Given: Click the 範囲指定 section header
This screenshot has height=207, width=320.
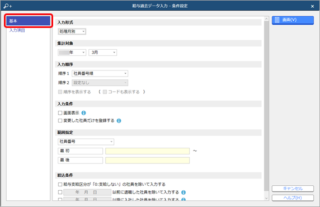Looking at the screenshot, I should click(x=158, y=133).
